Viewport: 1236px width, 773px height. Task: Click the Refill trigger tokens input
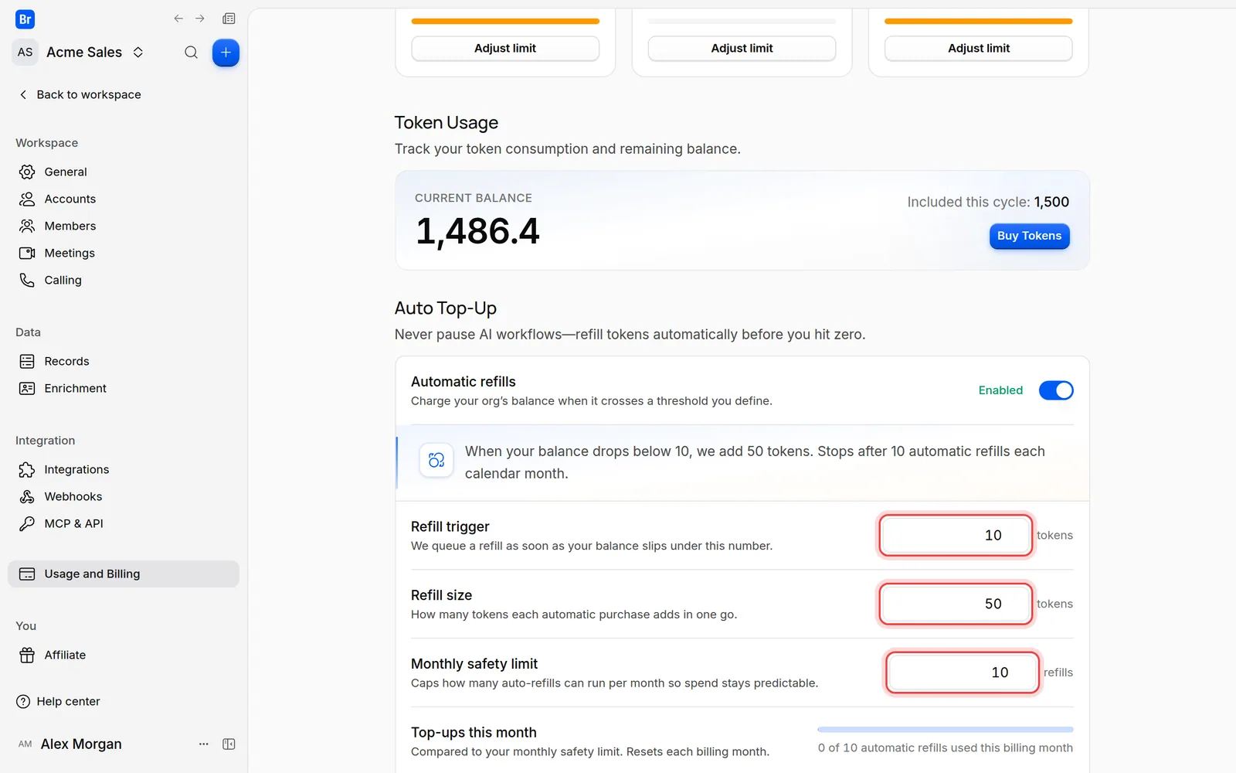[956, 535]
